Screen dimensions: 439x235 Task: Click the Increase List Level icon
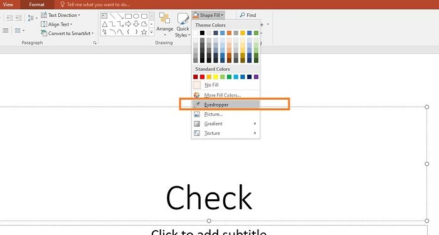click(19, 18)
